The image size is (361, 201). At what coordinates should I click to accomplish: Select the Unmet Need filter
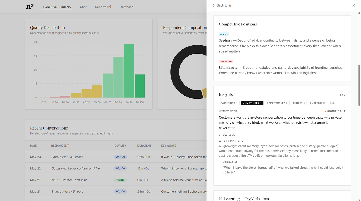click(x=252, y=103)
